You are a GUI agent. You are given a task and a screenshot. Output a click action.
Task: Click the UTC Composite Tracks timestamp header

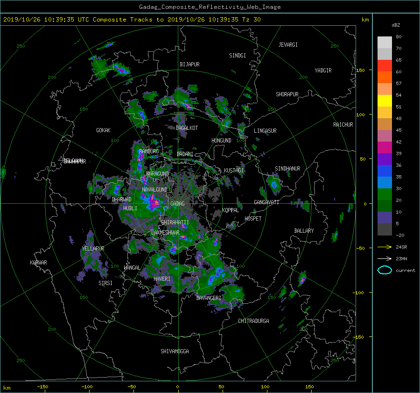click(x=132, y=20)
